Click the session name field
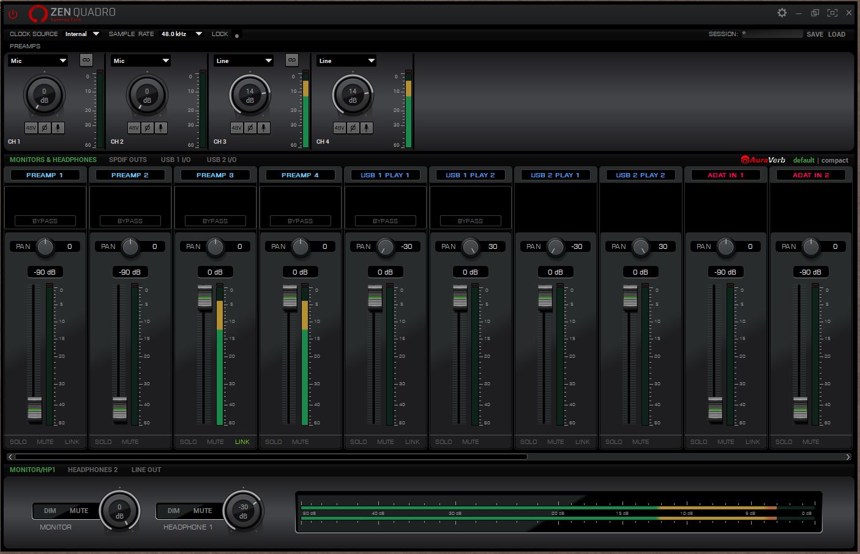Image resolution: width=860 pixels, height=554 pixels. pyautogui.click(x=771, y=34)
